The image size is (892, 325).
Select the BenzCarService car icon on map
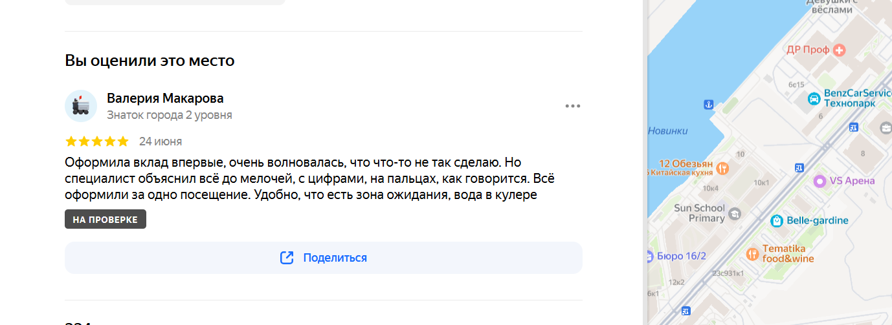[x=813, y=99]
